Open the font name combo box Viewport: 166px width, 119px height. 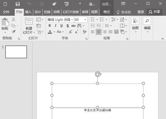point(60,19)
